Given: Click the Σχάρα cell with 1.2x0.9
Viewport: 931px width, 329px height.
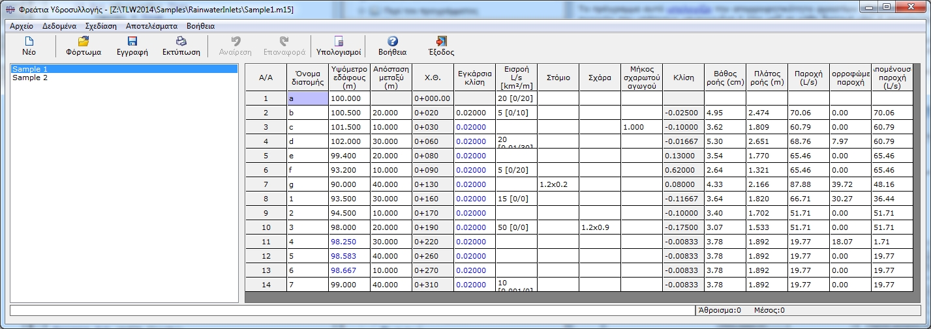Looking at the screenshot, I should tap(600, 227).
